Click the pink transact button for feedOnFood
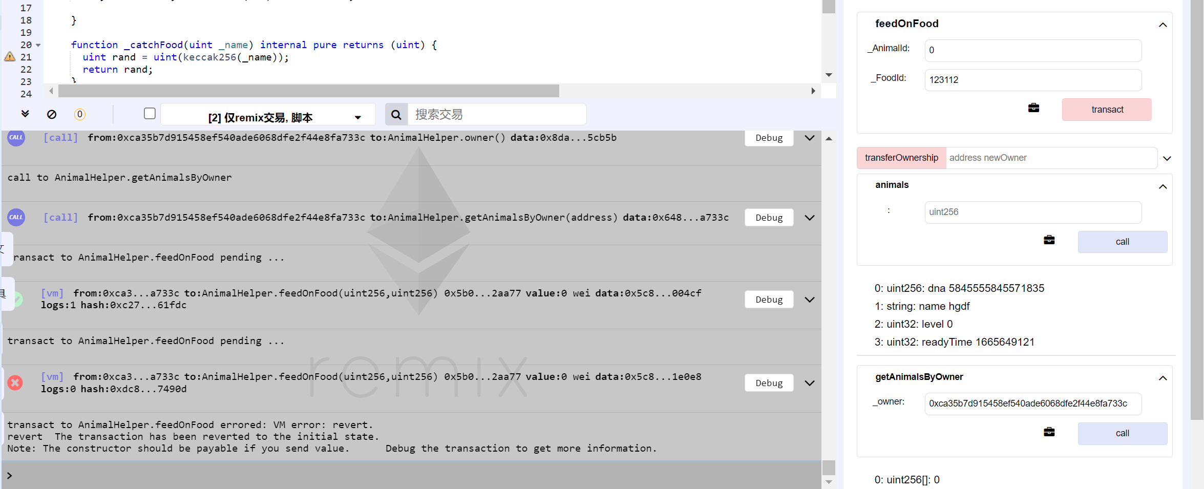The height and width of the screenshot is (489, 1204). tap(1106, 110)
